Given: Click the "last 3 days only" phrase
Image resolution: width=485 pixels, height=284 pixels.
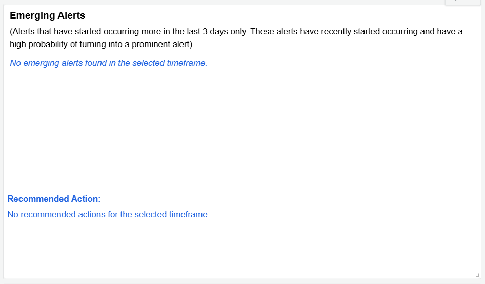Looking at the screenshot, I should (217, 31).
